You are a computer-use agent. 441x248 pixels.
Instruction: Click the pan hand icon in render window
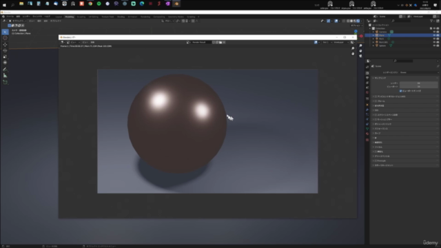353,54
